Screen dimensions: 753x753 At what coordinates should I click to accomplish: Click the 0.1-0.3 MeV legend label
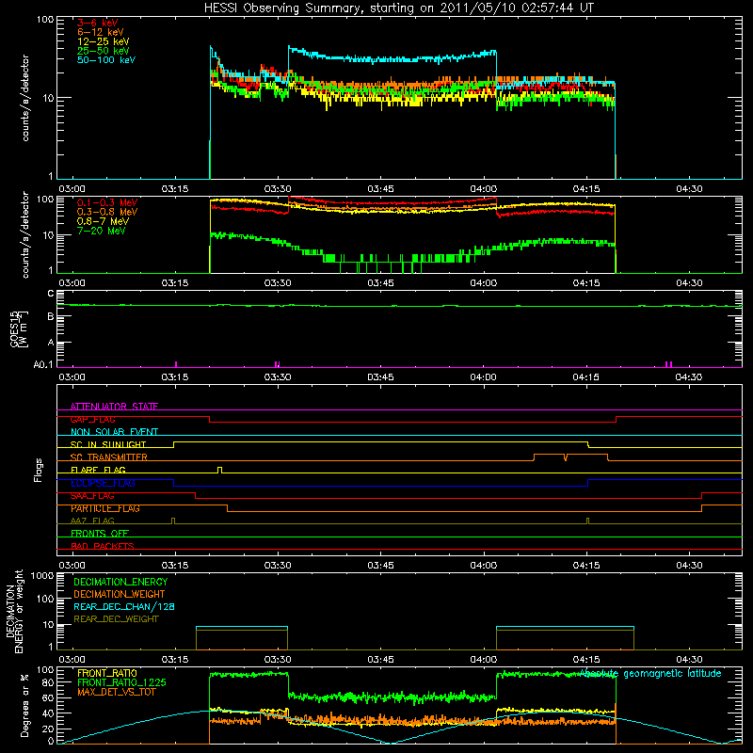tap(107, 202)
